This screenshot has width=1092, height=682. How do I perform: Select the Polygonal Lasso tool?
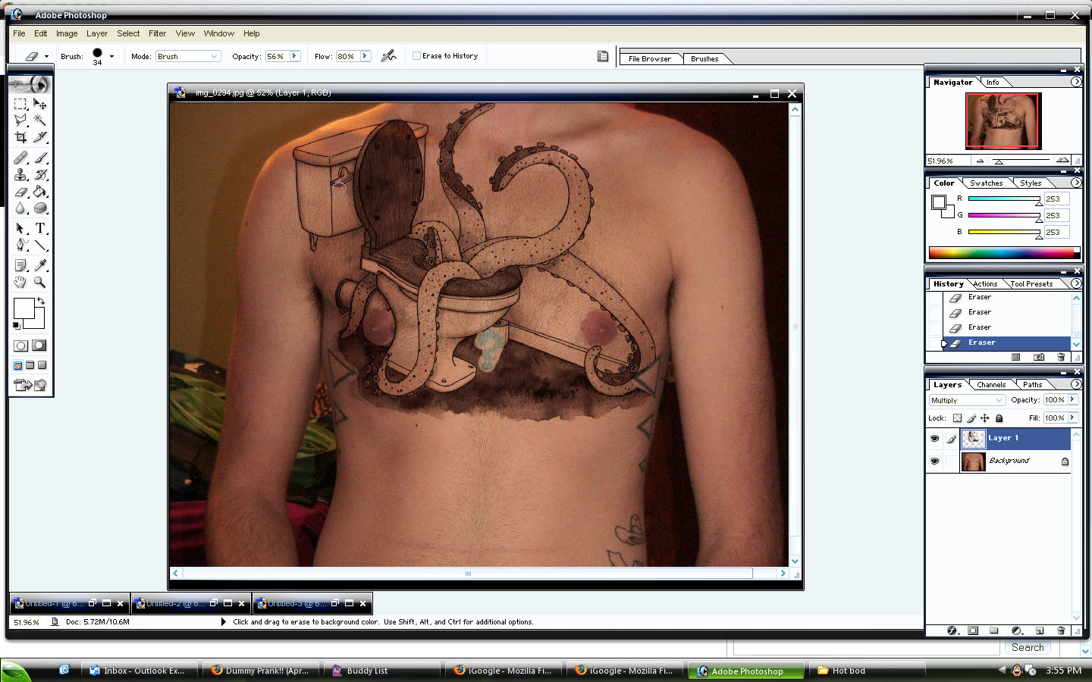pos(20,120)
